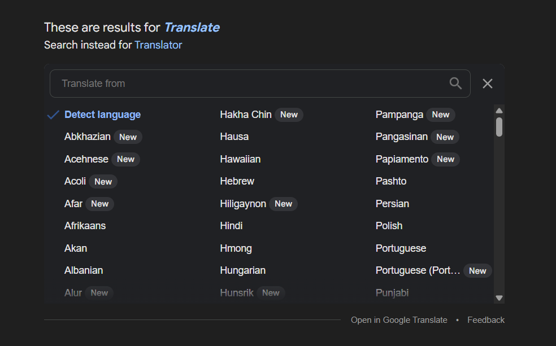
Task: Open in Google Translate
Action: [399, 319]
